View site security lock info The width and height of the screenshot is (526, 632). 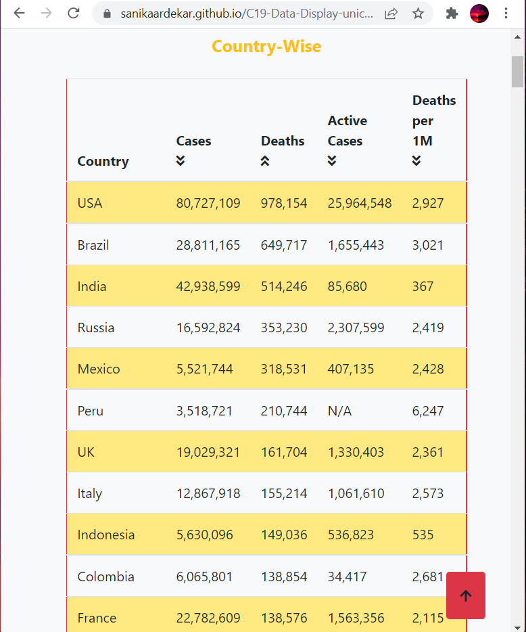(x=107, y=14)
